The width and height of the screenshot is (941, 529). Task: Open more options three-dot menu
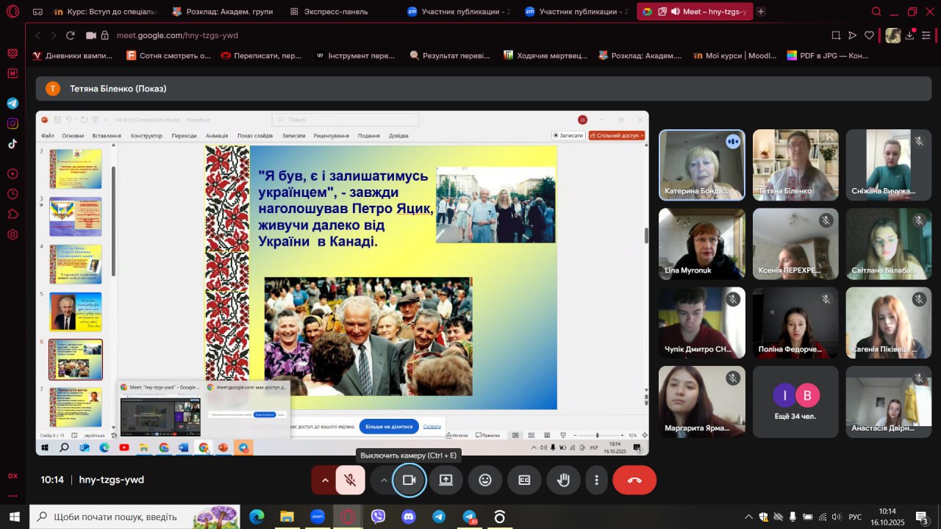pos(597,480)
